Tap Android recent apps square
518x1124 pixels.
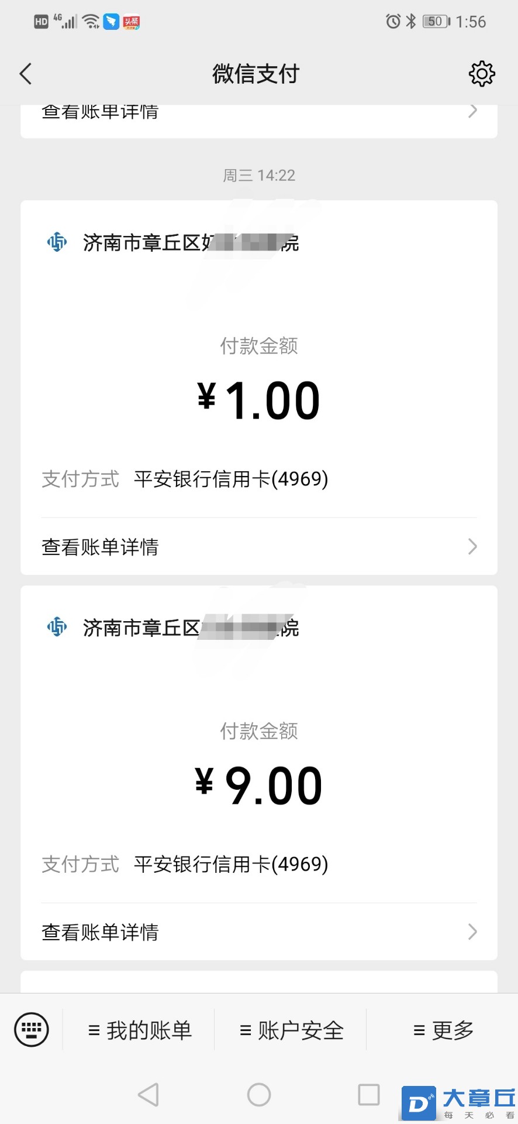click(x=369, y=1094)
